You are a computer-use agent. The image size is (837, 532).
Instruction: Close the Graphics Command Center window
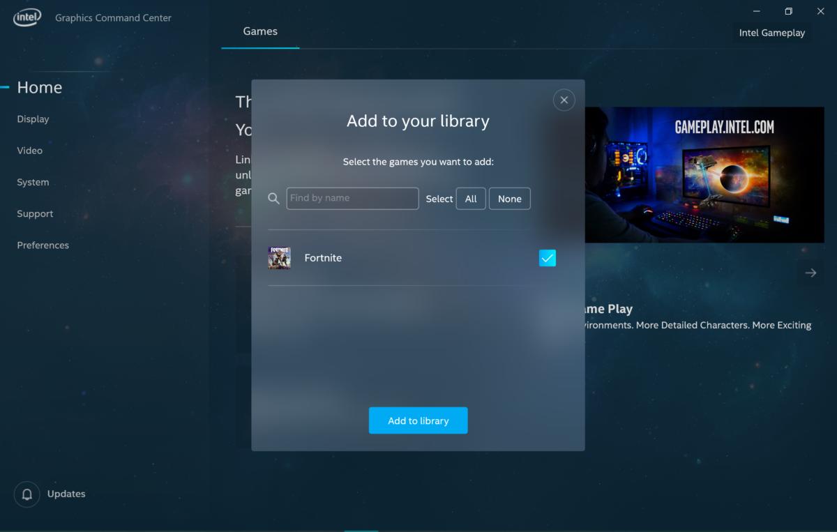coord(820,11)
